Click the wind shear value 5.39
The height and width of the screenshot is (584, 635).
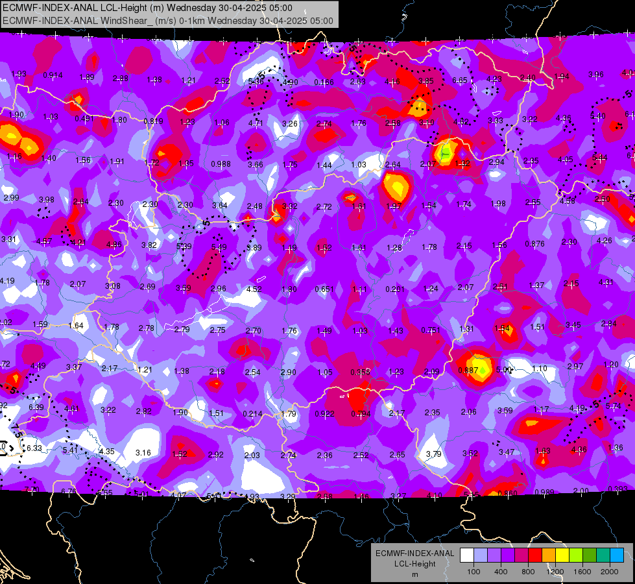point(184,247)
